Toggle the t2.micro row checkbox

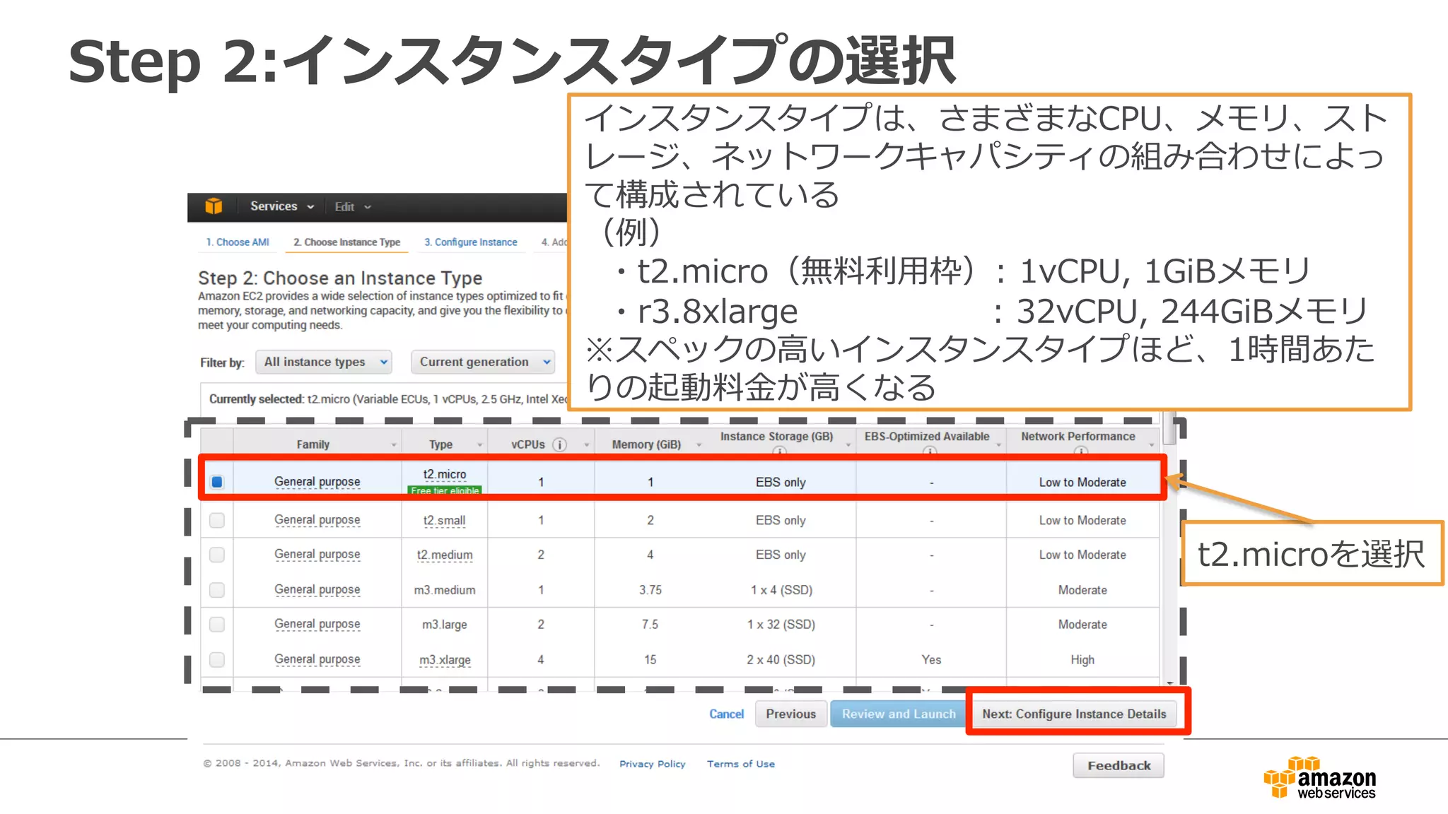[217, 482]
